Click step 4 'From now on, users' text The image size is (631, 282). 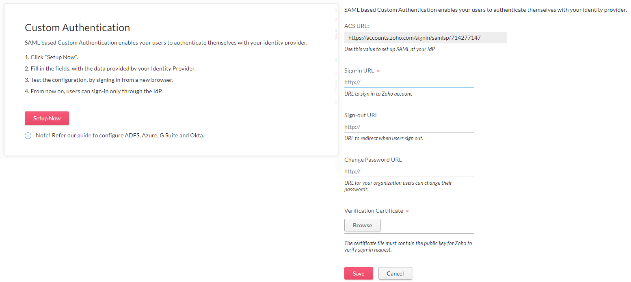93,91
